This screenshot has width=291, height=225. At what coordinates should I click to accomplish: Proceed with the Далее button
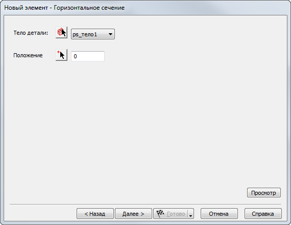(133, 214)
